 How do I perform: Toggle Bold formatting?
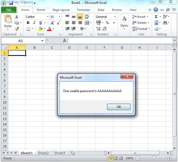(x=28, y=23)
